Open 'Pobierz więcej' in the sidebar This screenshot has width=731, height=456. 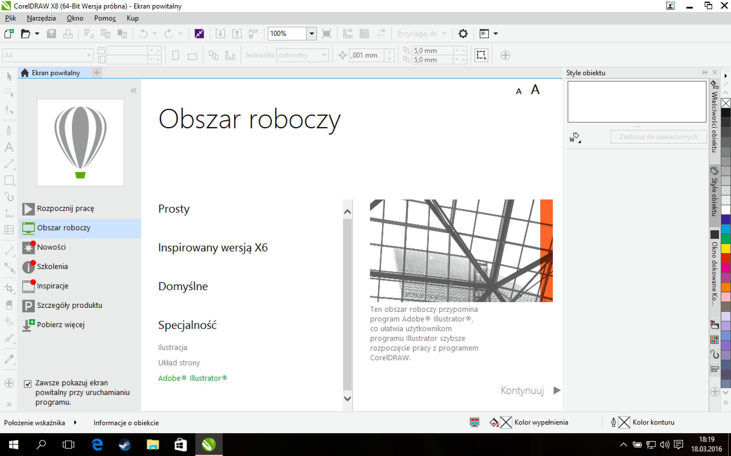click(61, 324)
